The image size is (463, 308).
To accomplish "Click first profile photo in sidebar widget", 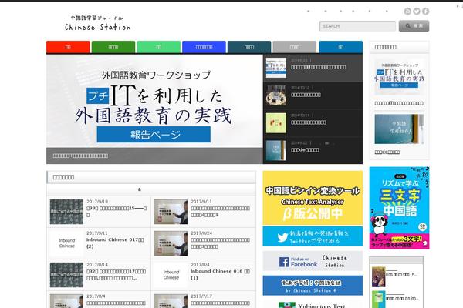I will tap(378, 276).
